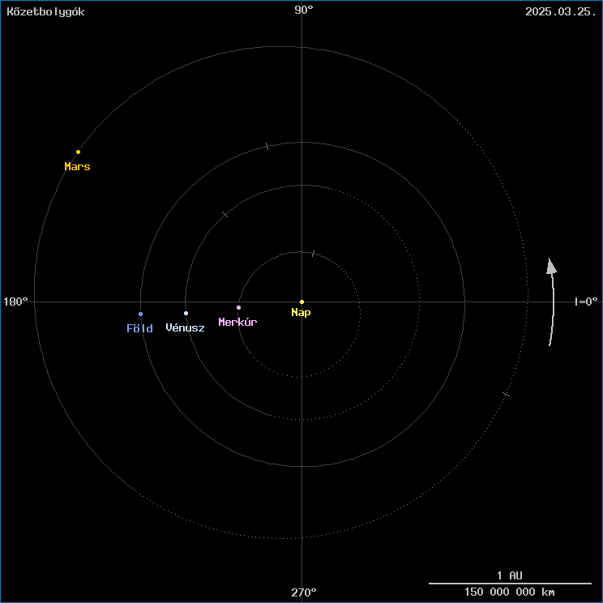The image size is (603, 603).
Task: Select the pink Merkúr planet dot
Action: click(238, 307)
